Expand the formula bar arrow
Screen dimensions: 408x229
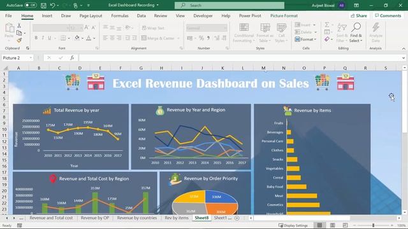pyautogui.click(x=404, y=58)
